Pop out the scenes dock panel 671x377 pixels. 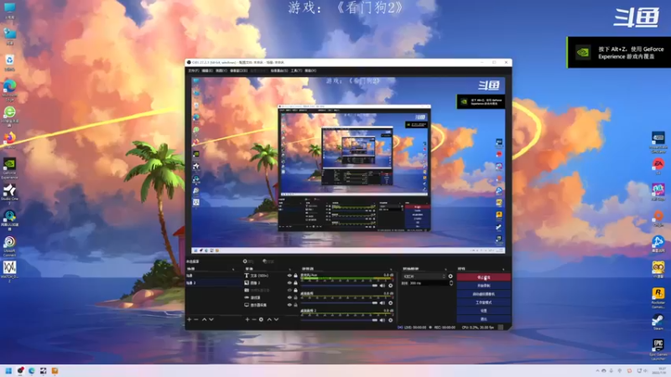coord(233,269)
